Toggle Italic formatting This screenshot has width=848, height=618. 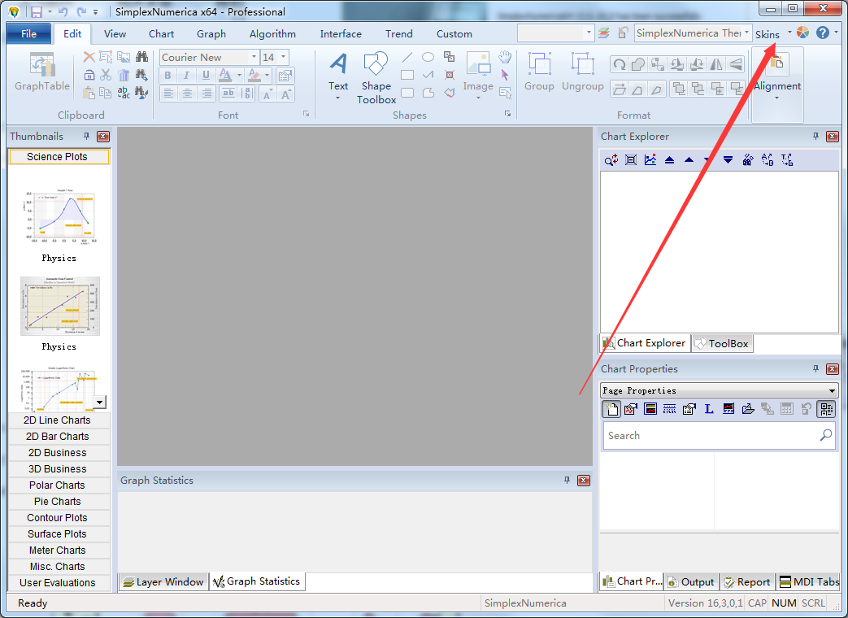(186, 75)
